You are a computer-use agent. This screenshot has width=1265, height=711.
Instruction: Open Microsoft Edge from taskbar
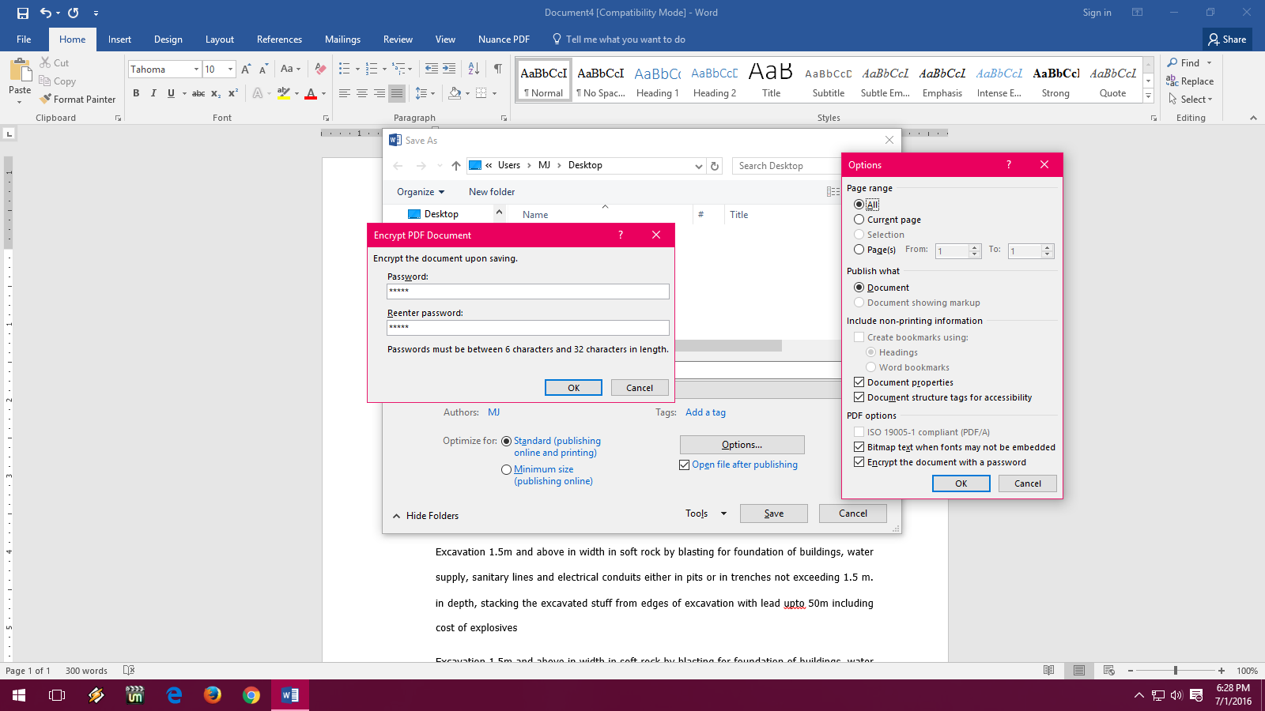tap(174, 695)
